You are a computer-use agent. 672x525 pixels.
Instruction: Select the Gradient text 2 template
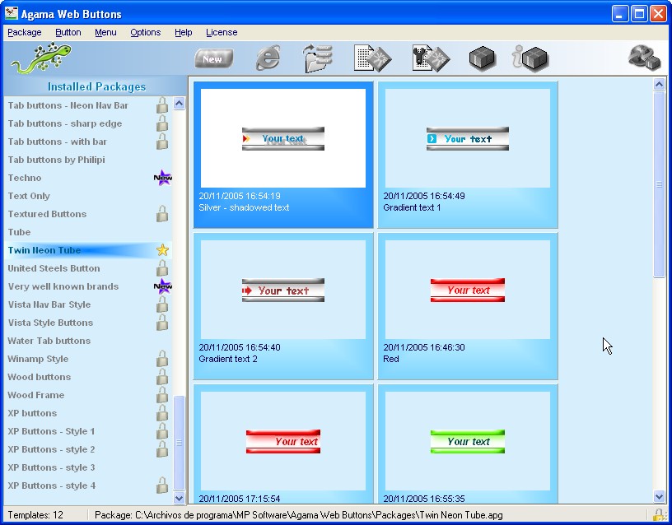point(283,306)
